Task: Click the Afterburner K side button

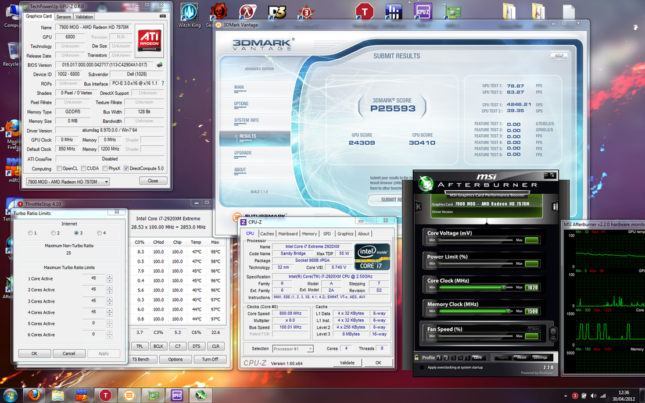Action: click(x=418, y=206)
